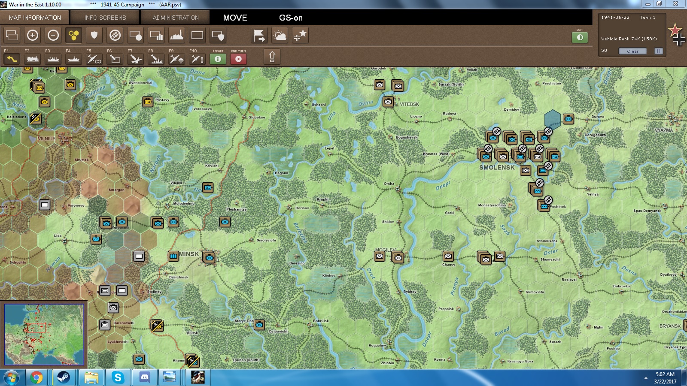This screenshot has width=687, height=386.
Task: Click the red End Turn button
Action: click(239, 59)
